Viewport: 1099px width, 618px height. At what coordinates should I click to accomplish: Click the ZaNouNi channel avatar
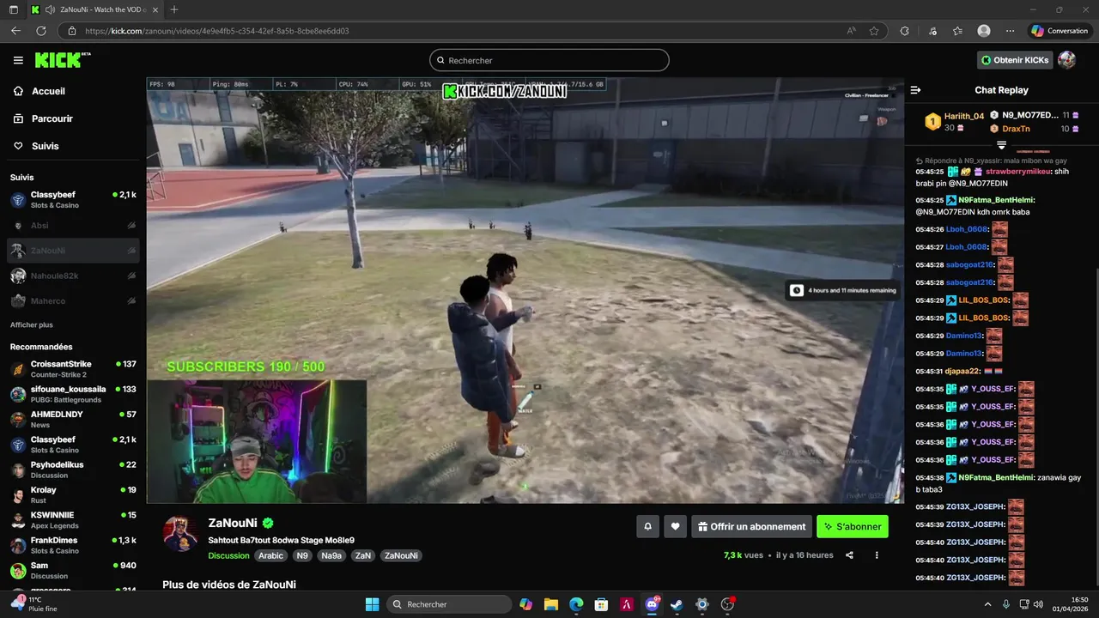click(180, 534)
